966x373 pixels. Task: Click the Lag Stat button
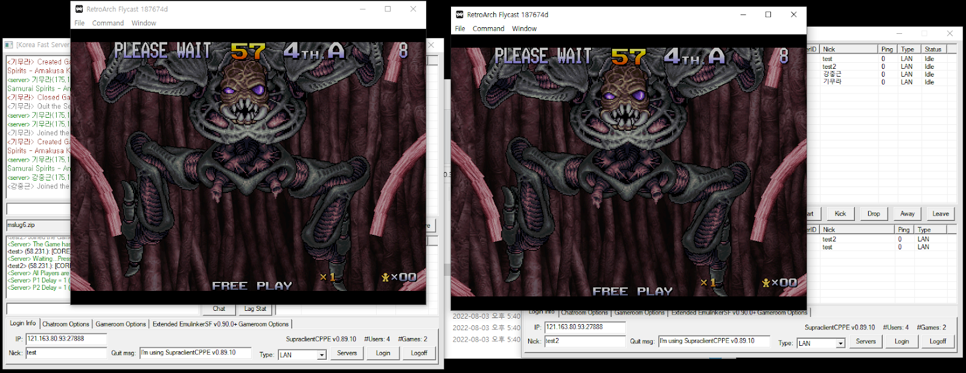[x=255, y=308]
